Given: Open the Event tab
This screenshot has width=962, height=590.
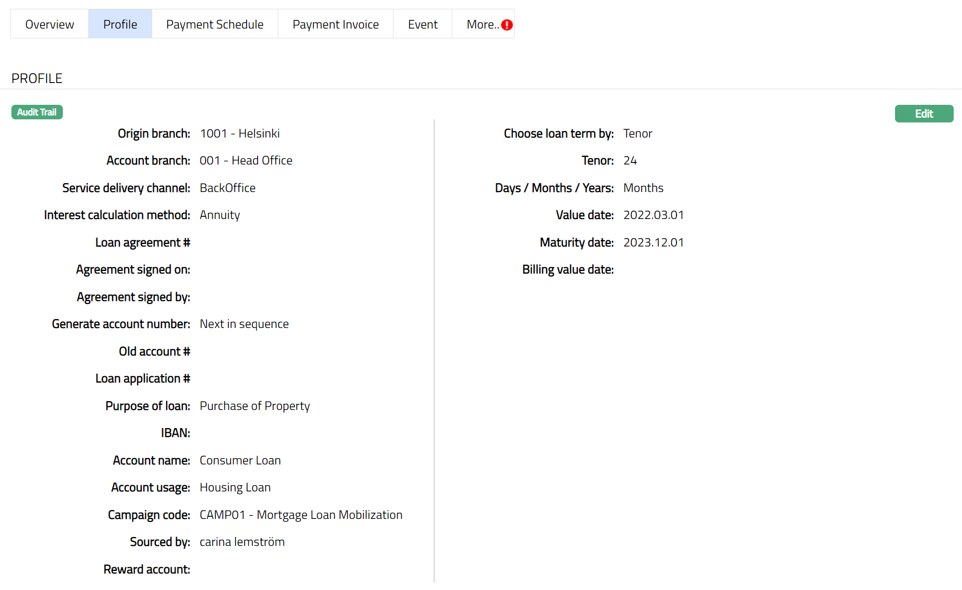Looking at the screenshot, I should click(423, 24).
